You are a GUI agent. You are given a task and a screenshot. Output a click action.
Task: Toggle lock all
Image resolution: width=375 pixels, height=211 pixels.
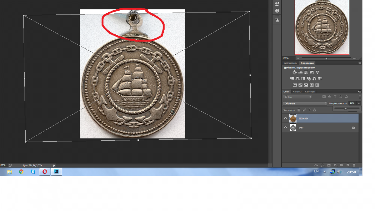click(314, 110)
